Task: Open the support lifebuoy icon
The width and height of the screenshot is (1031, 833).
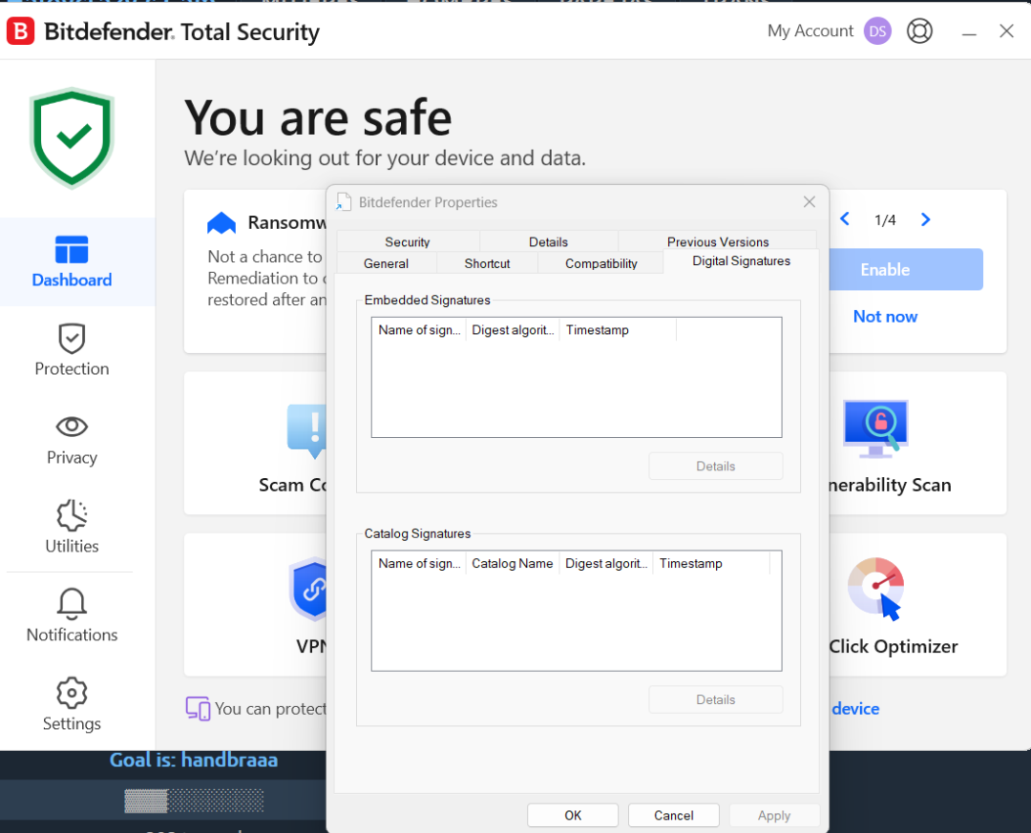Action: click(x=919, y=31)
